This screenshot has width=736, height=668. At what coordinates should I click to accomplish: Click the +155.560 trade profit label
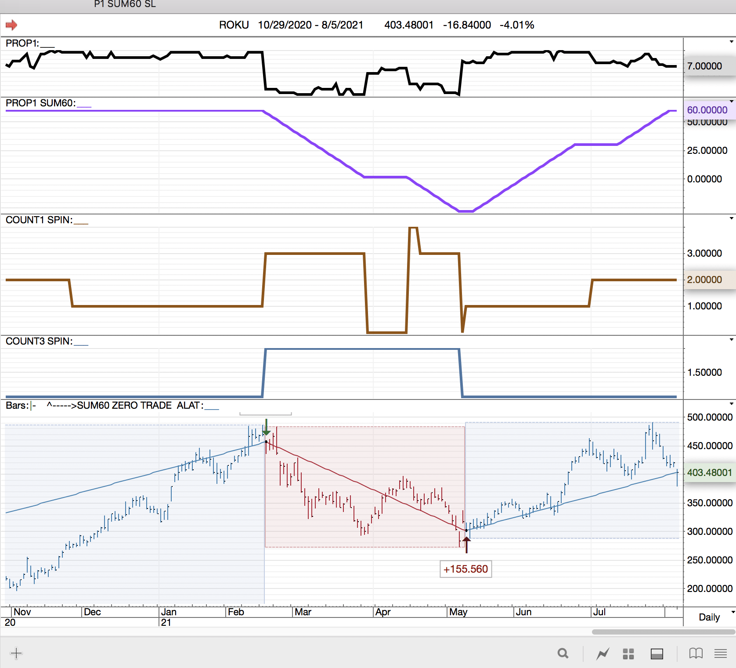pyautogui.click(x=465, y=569)
